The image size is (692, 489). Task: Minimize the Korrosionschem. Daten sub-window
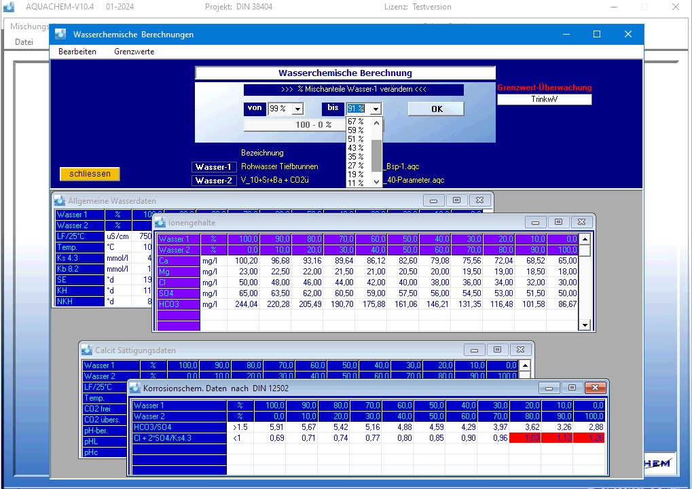[x=549, y=388]
